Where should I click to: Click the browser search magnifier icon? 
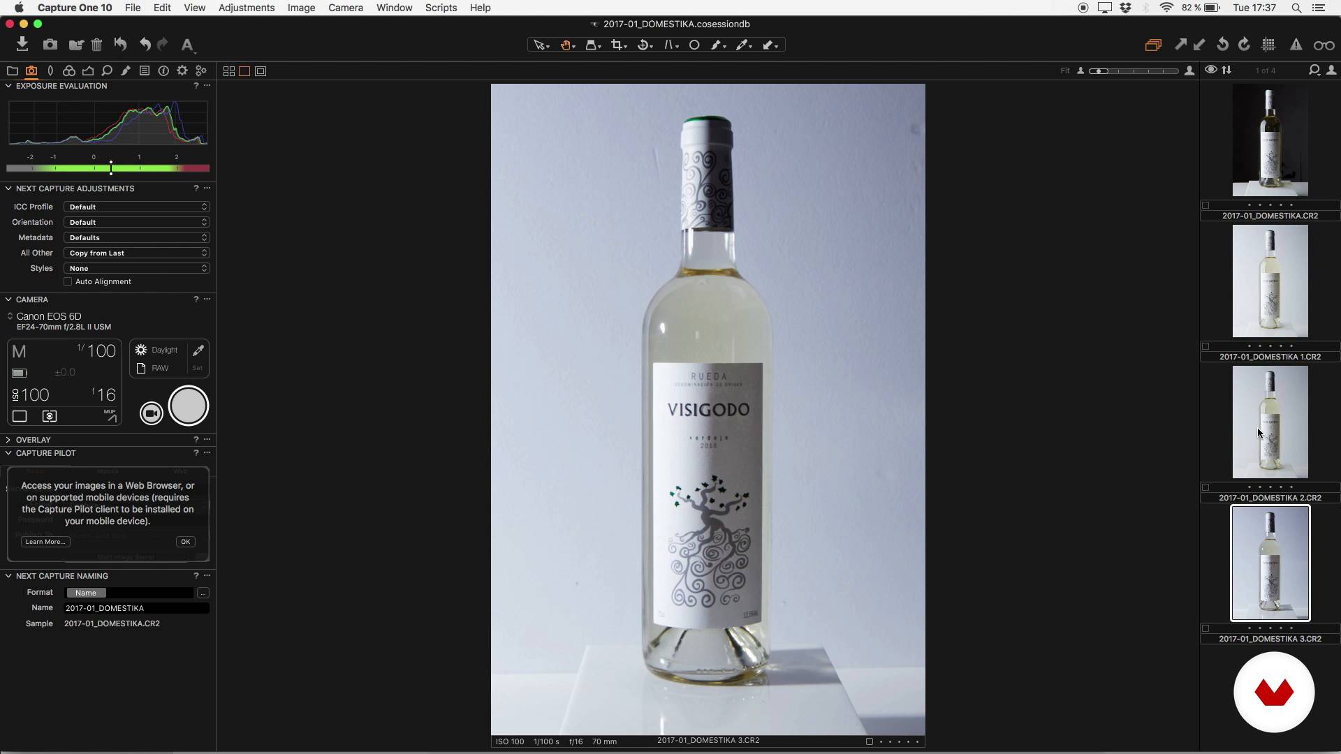point(1314,71)
